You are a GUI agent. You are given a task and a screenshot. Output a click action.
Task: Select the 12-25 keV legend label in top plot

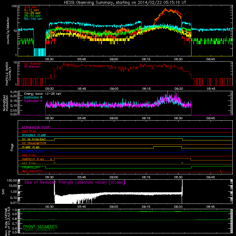tap(32, 13)
